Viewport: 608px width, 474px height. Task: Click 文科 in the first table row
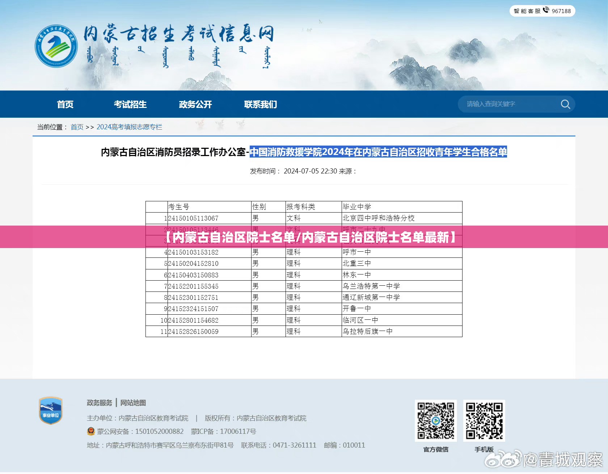click(x=294, y=218)
